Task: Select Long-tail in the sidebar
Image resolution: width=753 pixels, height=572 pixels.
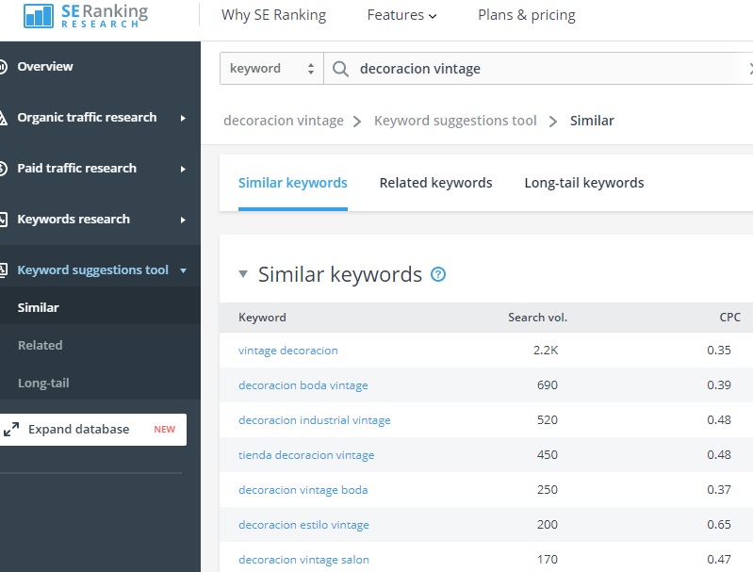Action: (x=43, y=384)
